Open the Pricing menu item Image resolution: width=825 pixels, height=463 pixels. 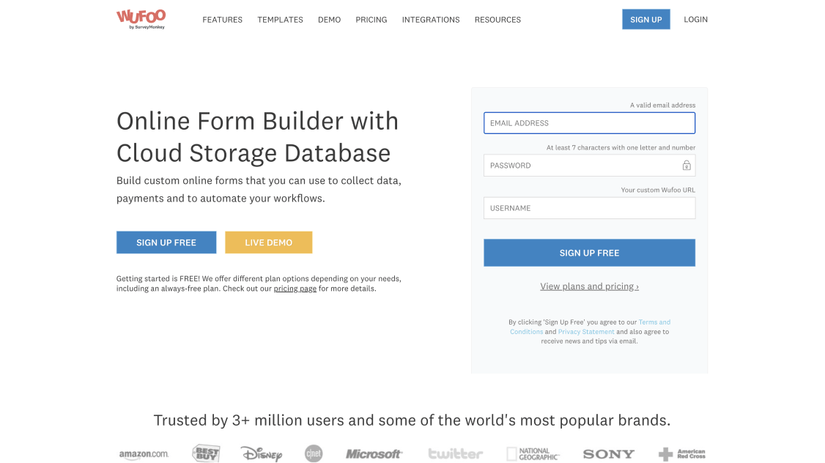371,20
